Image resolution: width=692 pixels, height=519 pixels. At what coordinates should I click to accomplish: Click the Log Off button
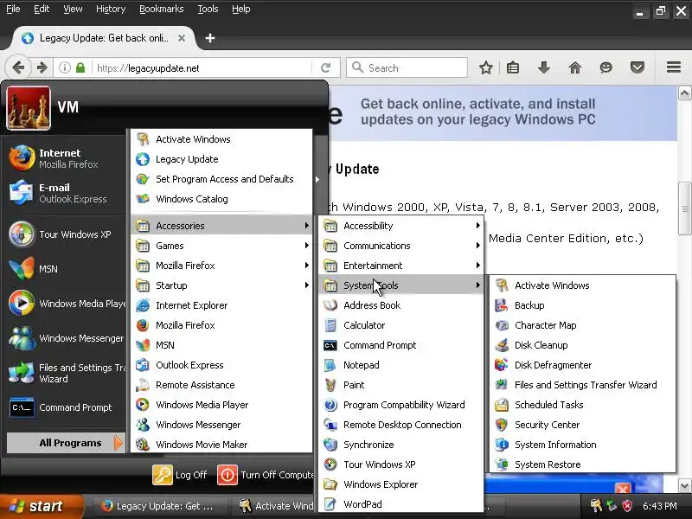(180, 475)
